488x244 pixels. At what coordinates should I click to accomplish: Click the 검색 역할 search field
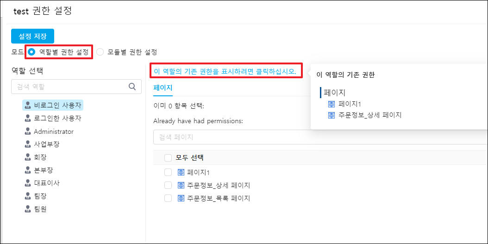click(69, 87)
